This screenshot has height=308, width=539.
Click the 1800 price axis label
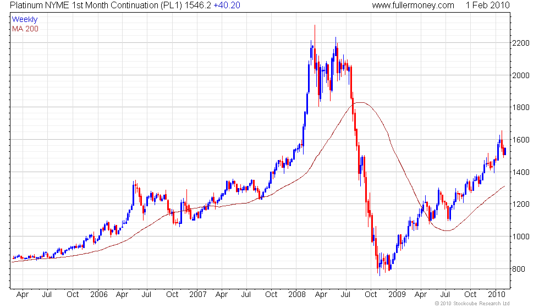pyautogui.click(x=521, y=108)
